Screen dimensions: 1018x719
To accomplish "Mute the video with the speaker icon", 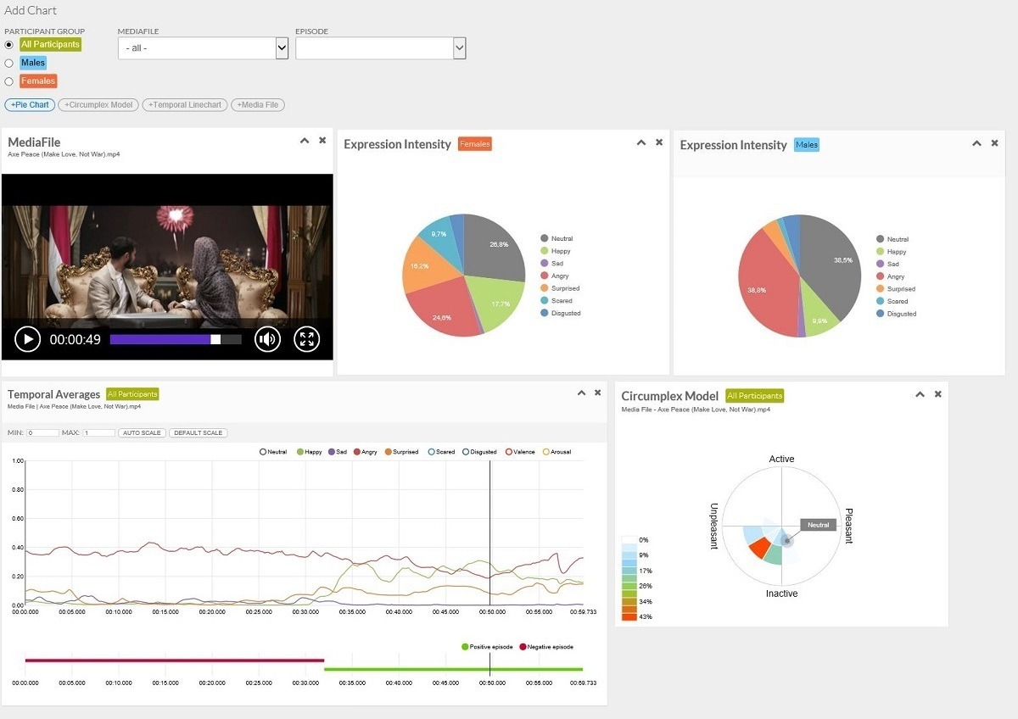I will point(267,340).
